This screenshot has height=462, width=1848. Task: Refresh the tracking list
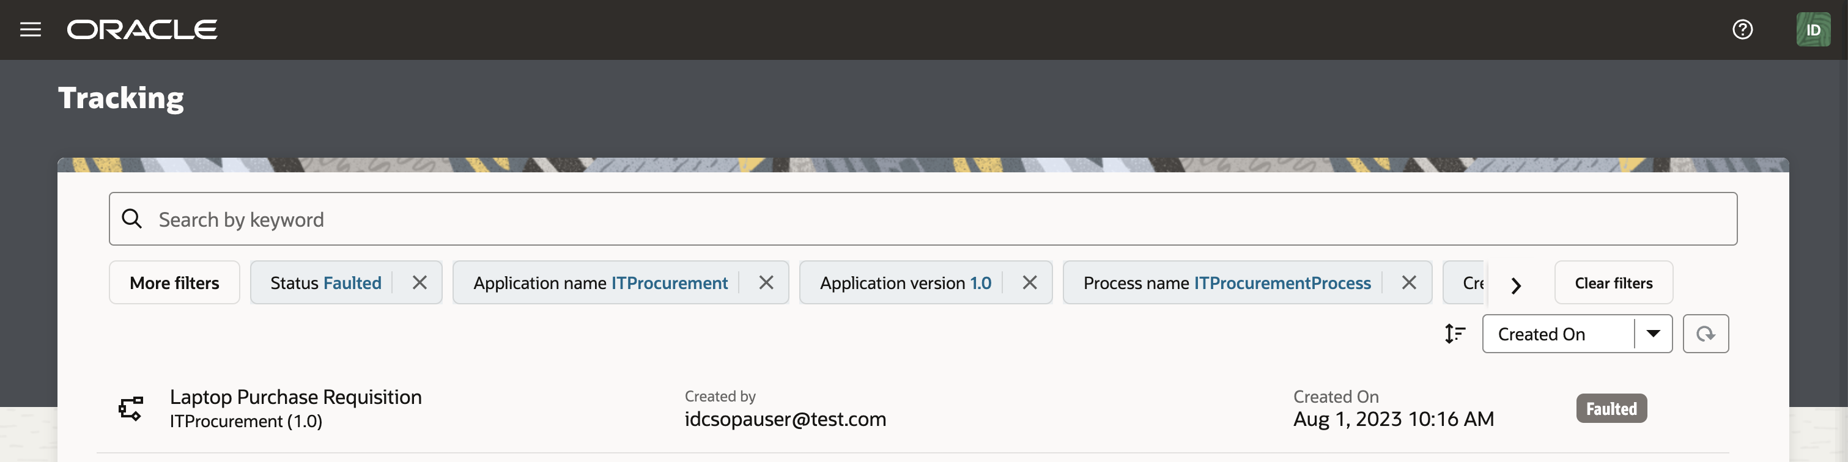coord(1706,334)
